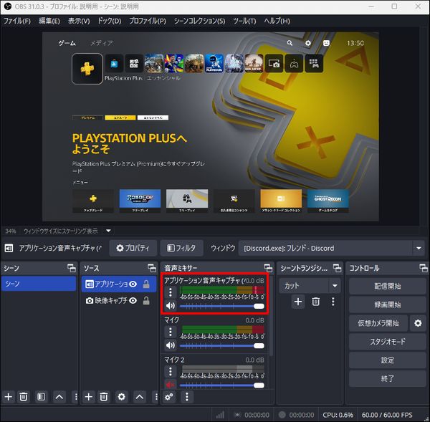Screen dimensions: 430x422
Task: Mute the マイク speaker icon
Action: [171, 345]
